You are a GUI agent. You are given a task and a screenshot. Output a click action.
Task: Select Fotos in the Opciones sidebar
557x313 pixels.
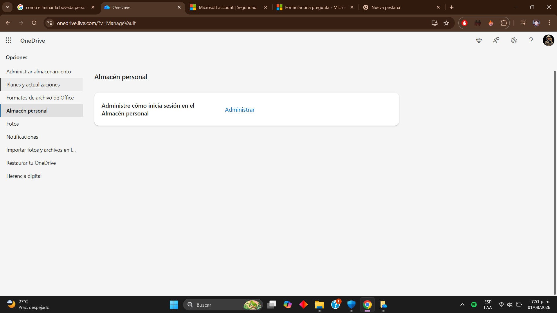click(x=12, y=124)
